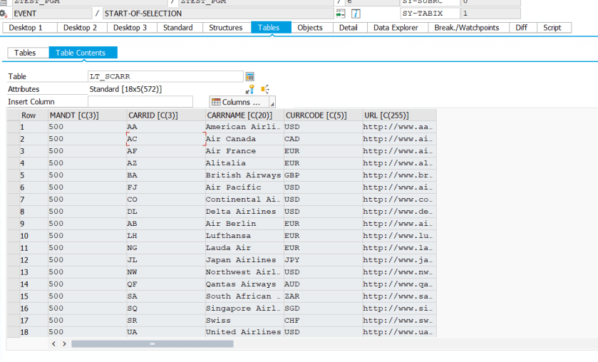Go to the Desktop 2 tab
598x362 pixels.
(80, 28)
